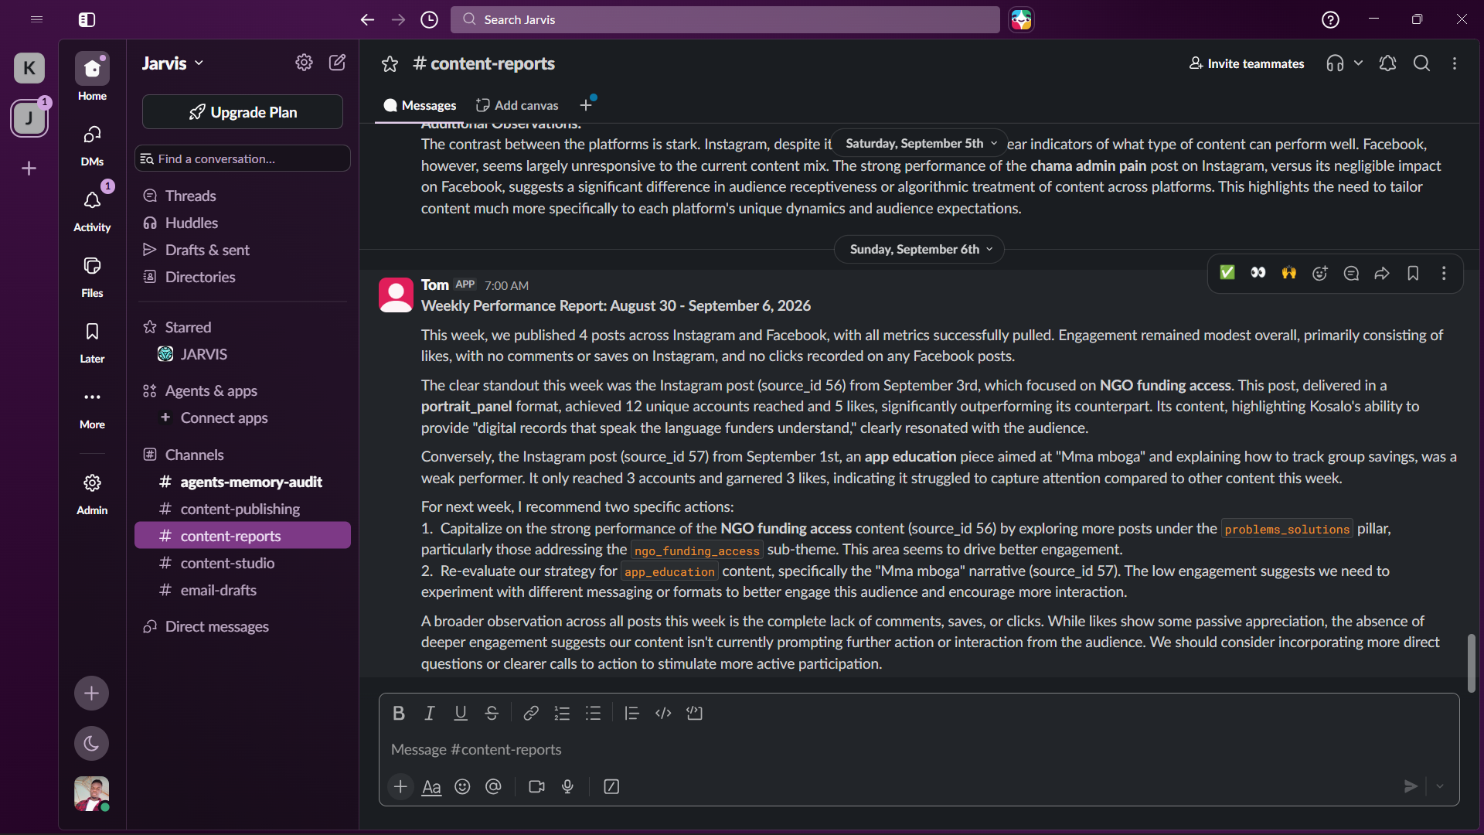Image resolution: width=1484 pixels, height=835 pixels.
Task: React with eyes emoji
Action: pyautogui.click(x=1258, y=273)
